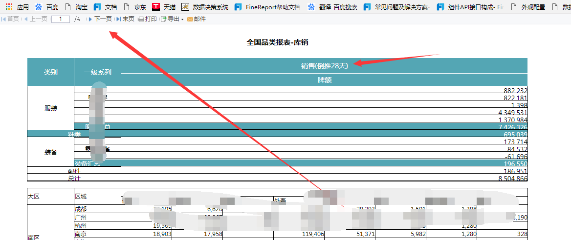This screenshot has height=240, width=571.
Task: Open the 百度 bookmark
Action: [47, 7]
